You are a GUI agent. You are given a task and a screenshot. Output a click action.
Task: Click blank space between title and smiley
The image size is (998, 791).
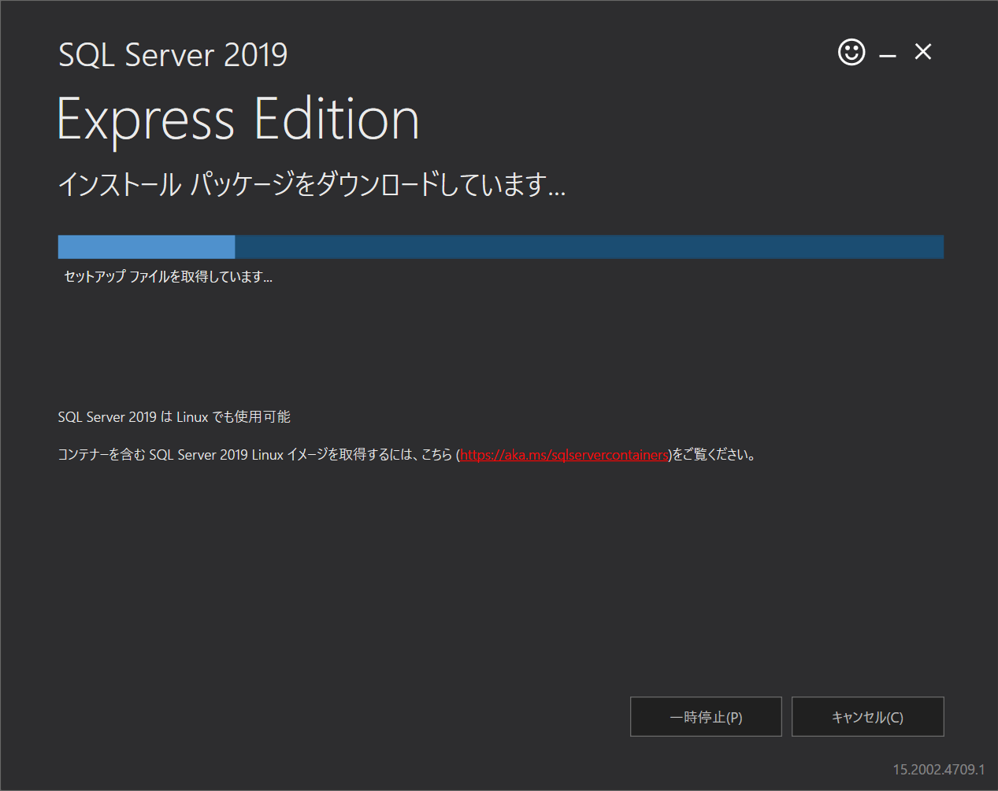[559, 54]
